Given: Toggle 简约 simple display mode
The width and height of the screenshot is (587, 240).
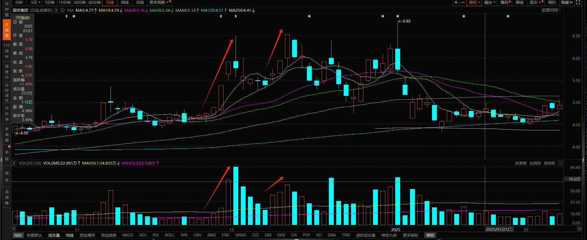Looking at the screenshot, I should click(x=552, y=3).
